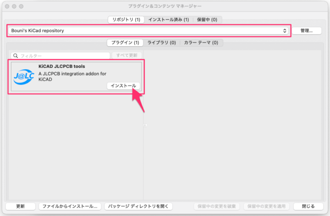
Task: Select the 保留中 (0) tab
Action: tap(207, 20)
